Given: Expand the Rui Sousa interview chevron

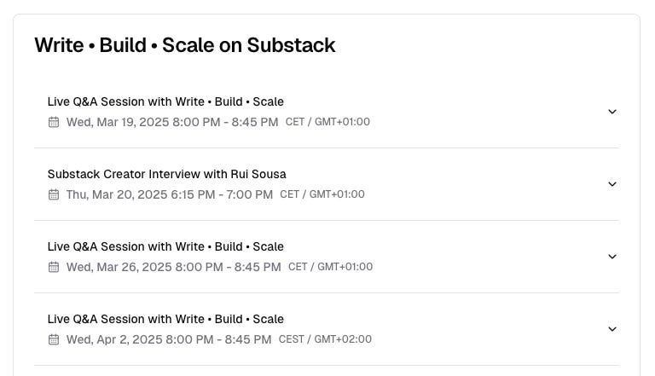Looking at the screenshot, I should pyautogui.click(x=612, y=184).
